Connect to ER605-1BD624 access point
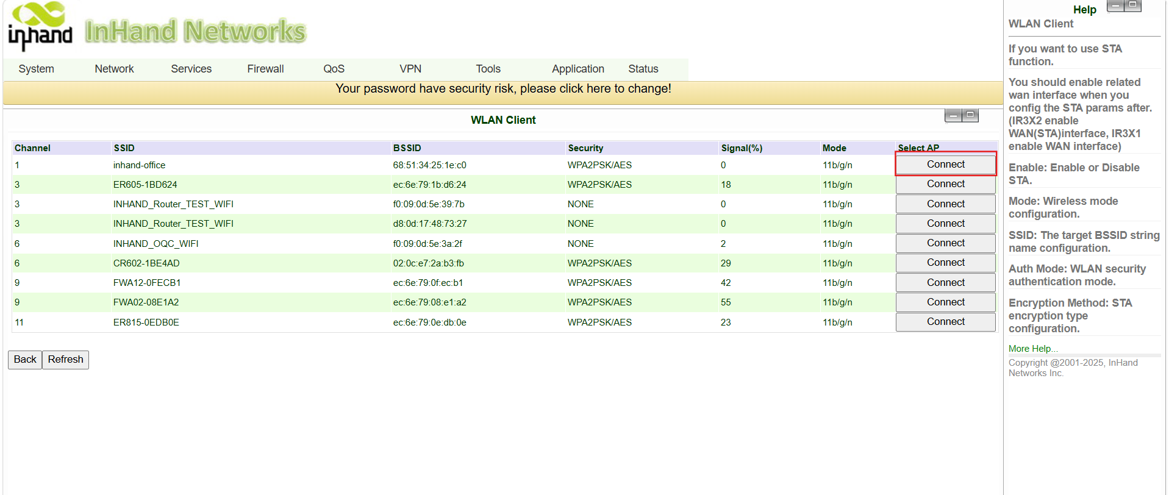 click(945, 184)
